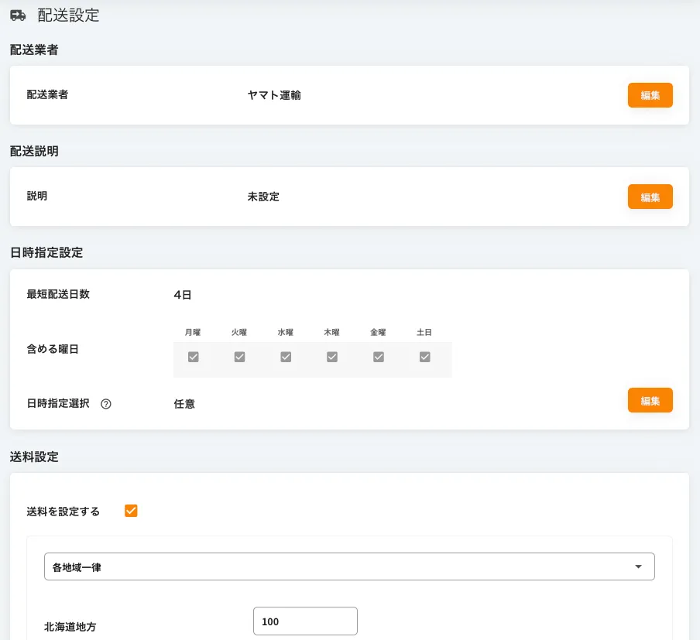Disable the 送料を設定する checkbox
The image size is (700, 640).
pyautogui.click(x=131, y=511)
